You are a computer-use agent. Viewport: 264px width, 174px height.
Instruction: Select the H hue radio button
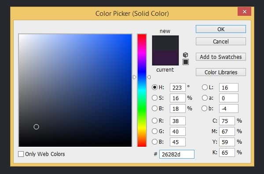[x=154, y=87]
